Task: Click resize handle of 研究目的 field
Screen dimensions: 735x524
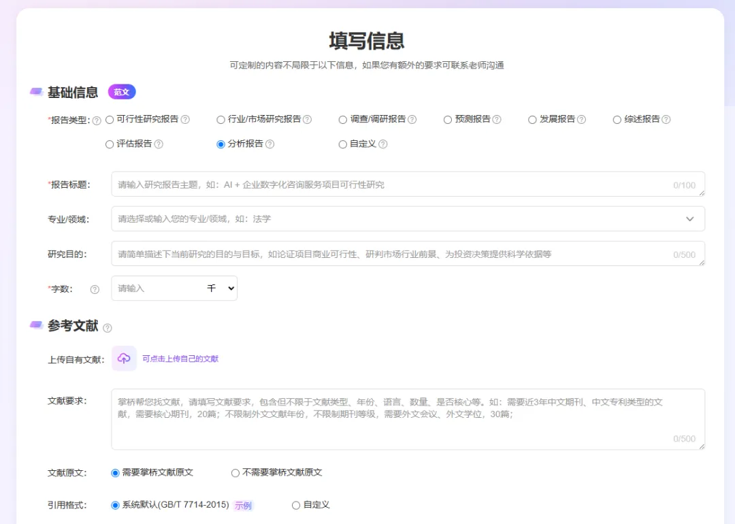Action: tap(702, 263)
